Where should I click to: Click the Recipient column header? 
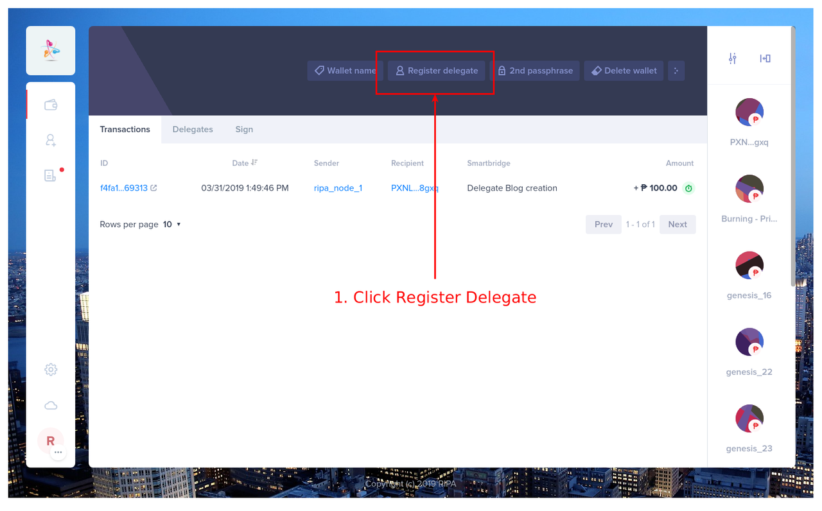point(408,163)
